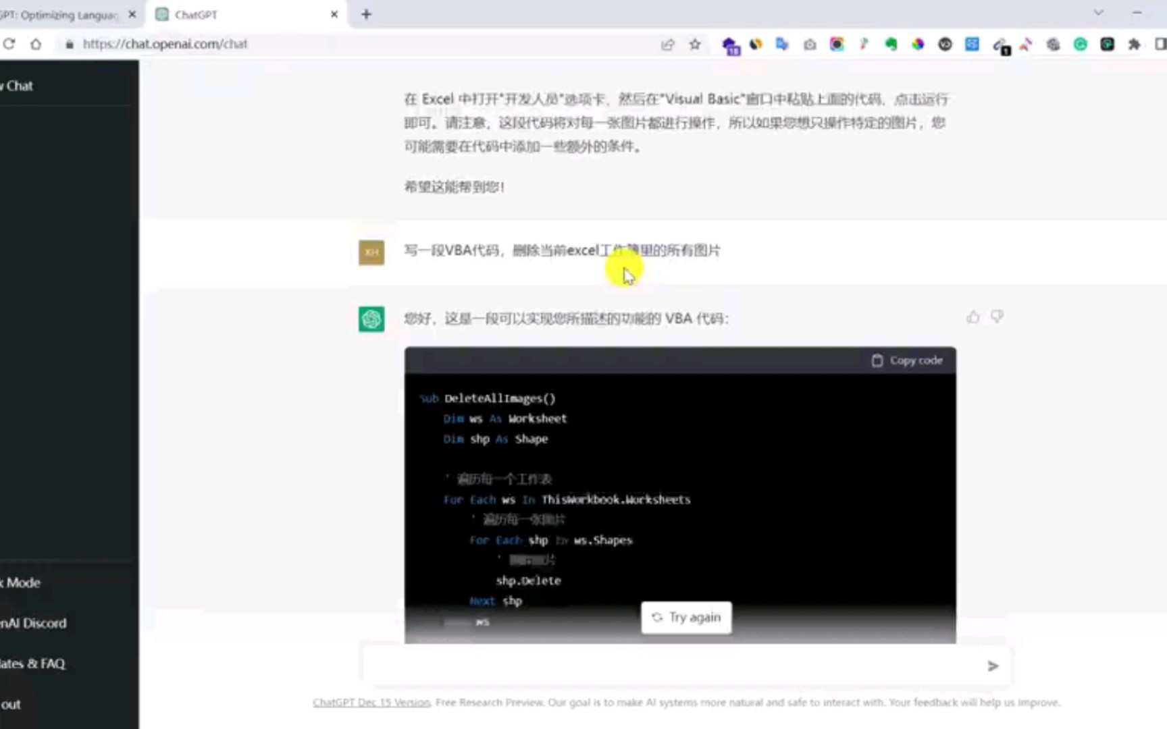Image resolution: width=1167 pixels, height=729 pixels.
Task: Click the 'shp.Delete' code line
Action: tap(528, 580)
